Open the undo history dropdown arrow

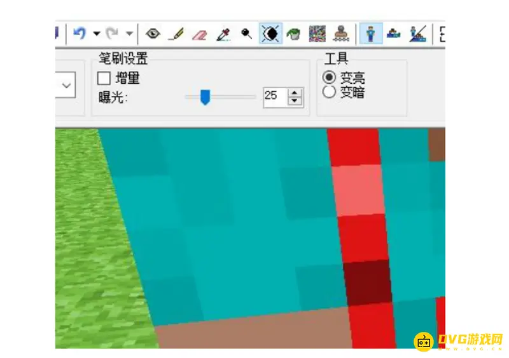(97, 34)
